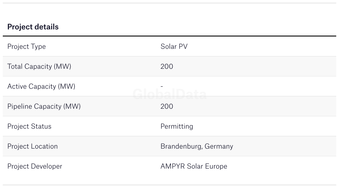Click the thin horizontal line above the heading

169,3
